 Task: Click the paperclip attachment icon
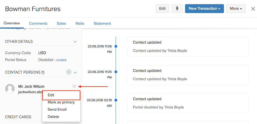(x=177, y=9)
